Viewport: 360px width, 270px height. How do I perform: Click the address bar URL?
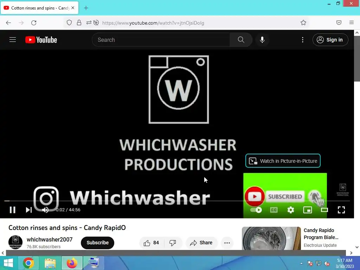point(153,23)
